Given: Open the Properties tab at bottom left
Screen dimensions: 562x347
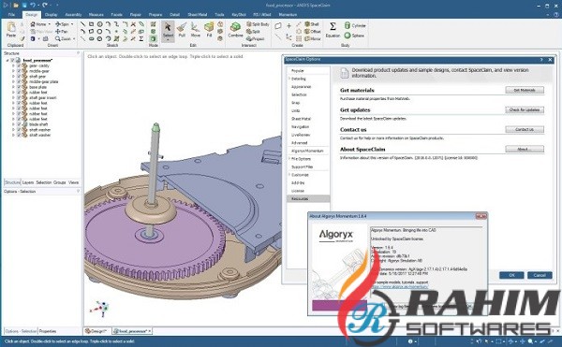Looking at the screenshot, I should 48,331.
